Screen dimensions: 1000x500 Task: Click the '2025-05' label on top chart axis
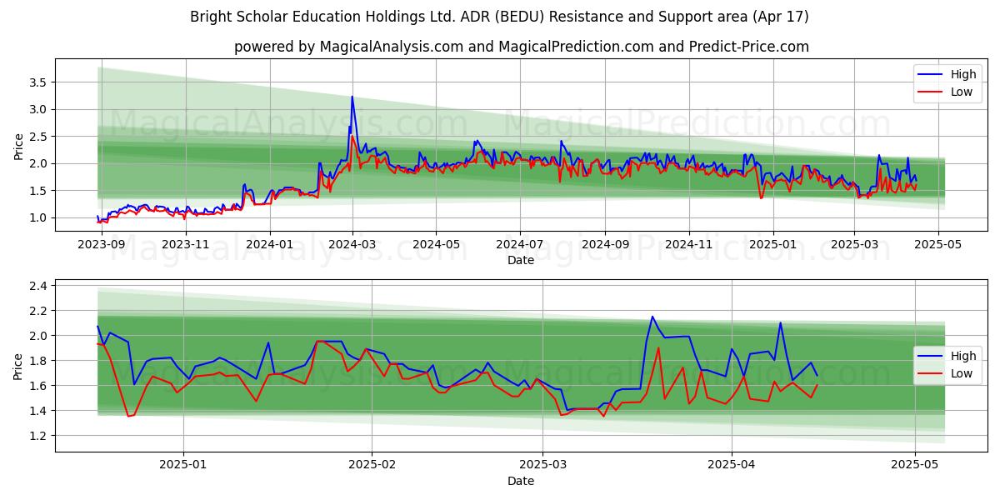pyautogui.click(x=937, y=245)
